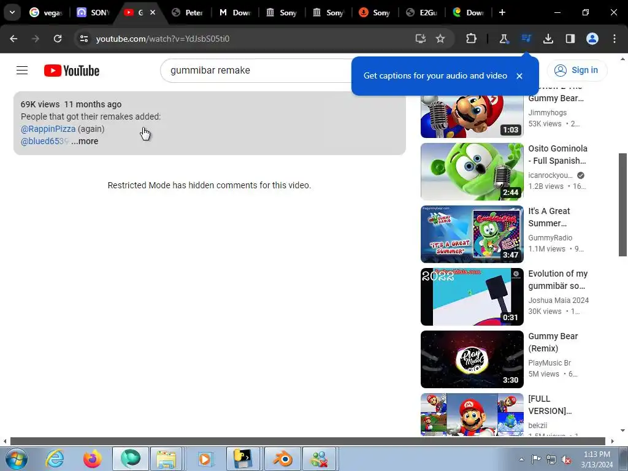This screenshot has width=628, height=471.
Task: View site information icon in address bar
Action: [x=84, y=39]
